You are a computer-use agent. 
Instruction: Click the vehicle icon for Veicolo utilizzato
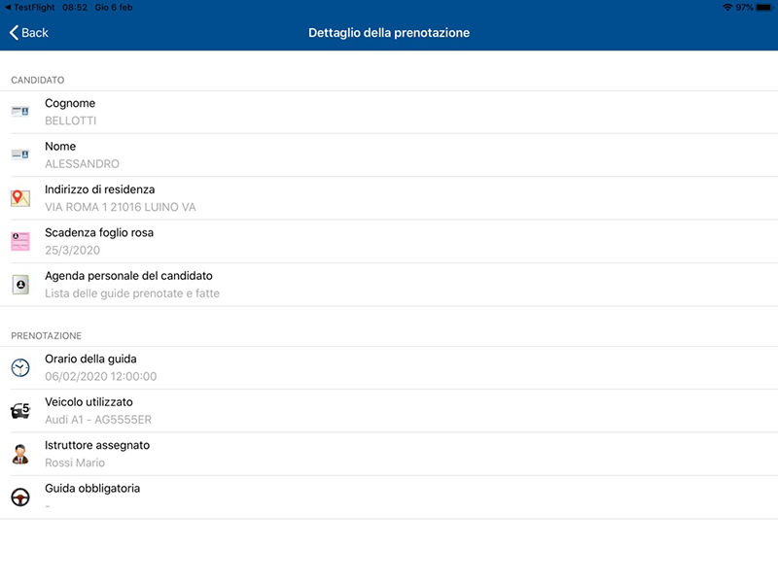20,410
